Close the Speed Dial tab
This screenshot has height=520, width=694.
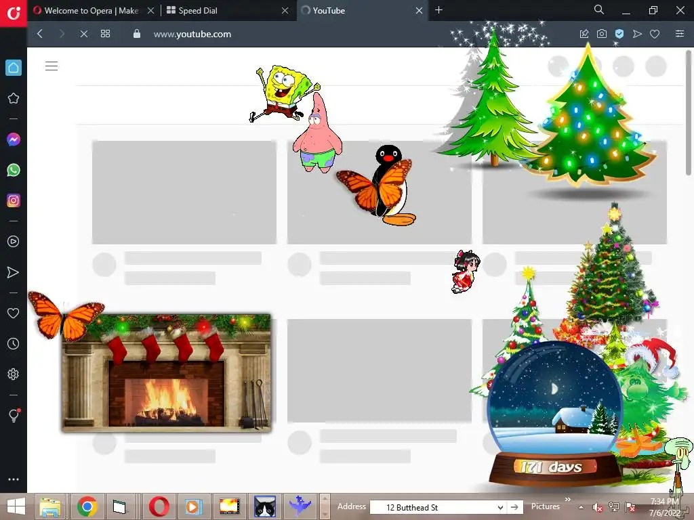coord(285,11)
